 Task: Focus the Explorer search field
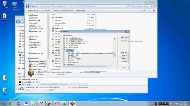click(x=144, y=6)
